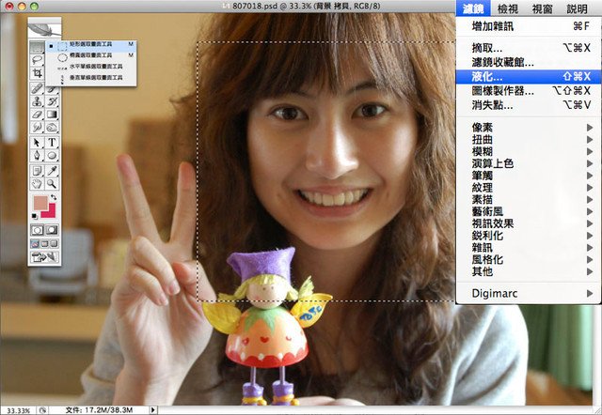
Task: Select the Crop tool
Action: tap(37, 73)
